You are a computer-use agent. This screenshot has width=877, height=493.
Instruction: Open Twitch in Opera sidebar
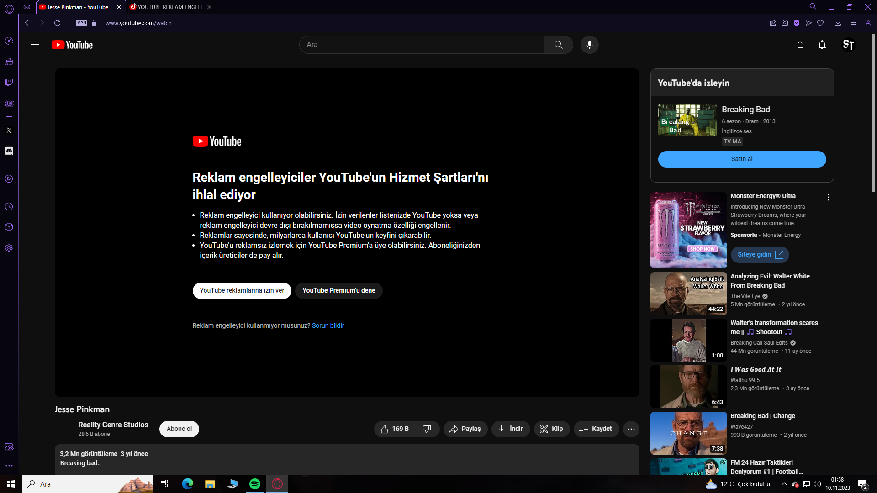[x=9, y=82]
